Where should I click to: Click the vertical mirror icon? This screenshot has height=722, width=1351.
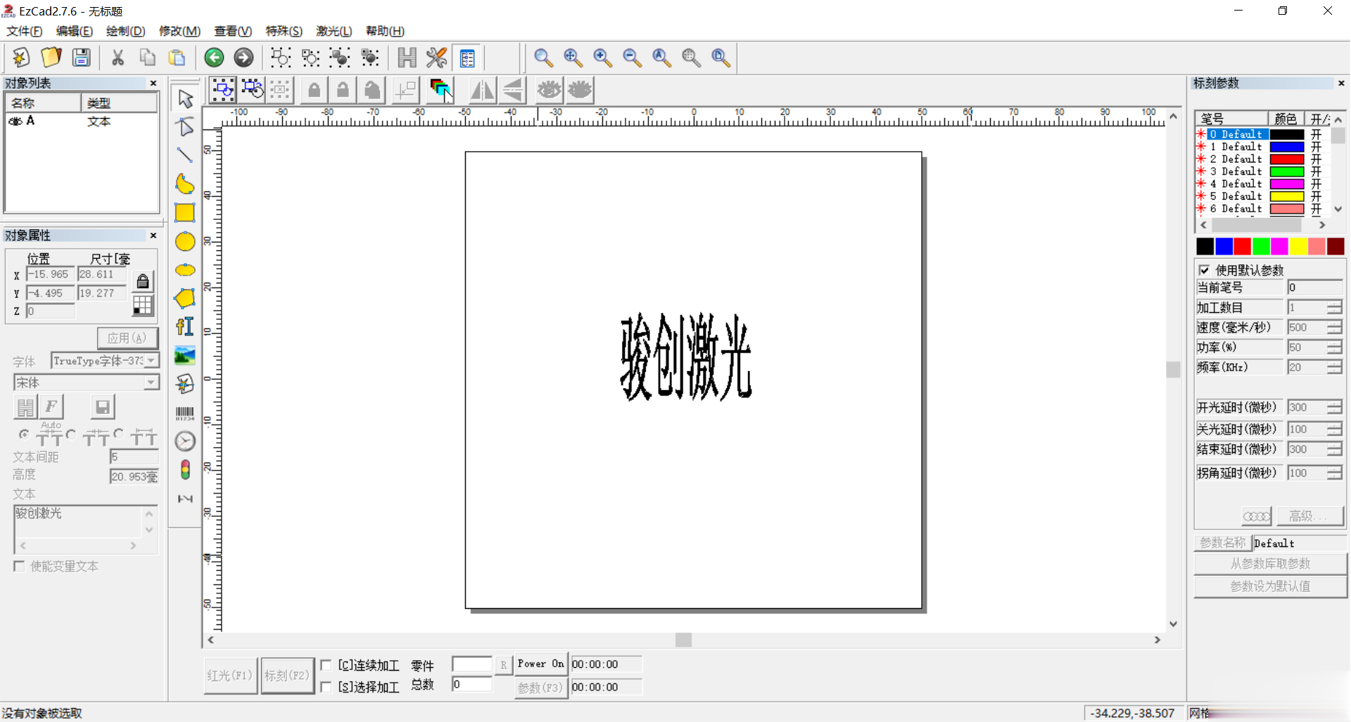point(513,90)
